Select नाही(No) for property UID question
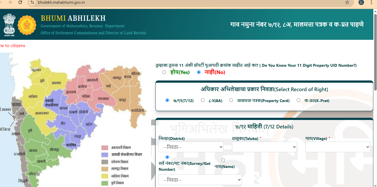This screenshot has width=377, height=187. 199,72
